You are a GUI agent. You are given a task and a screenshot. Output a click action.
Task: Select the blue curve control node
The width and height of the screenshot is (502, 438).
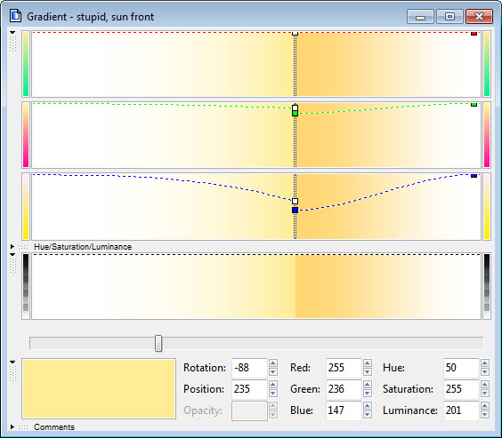pos(296,210)
